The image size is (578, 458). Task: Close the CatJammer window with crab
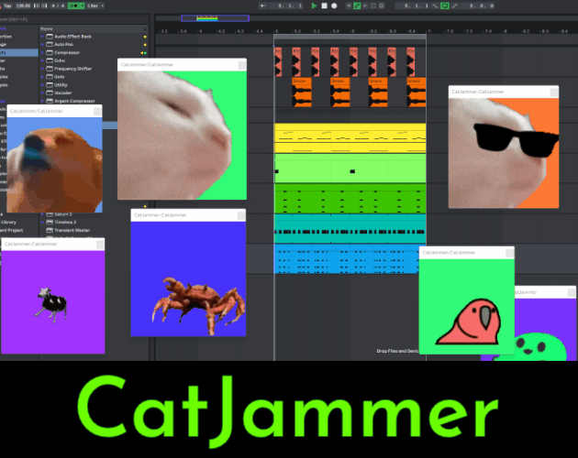tap(241, 215)
